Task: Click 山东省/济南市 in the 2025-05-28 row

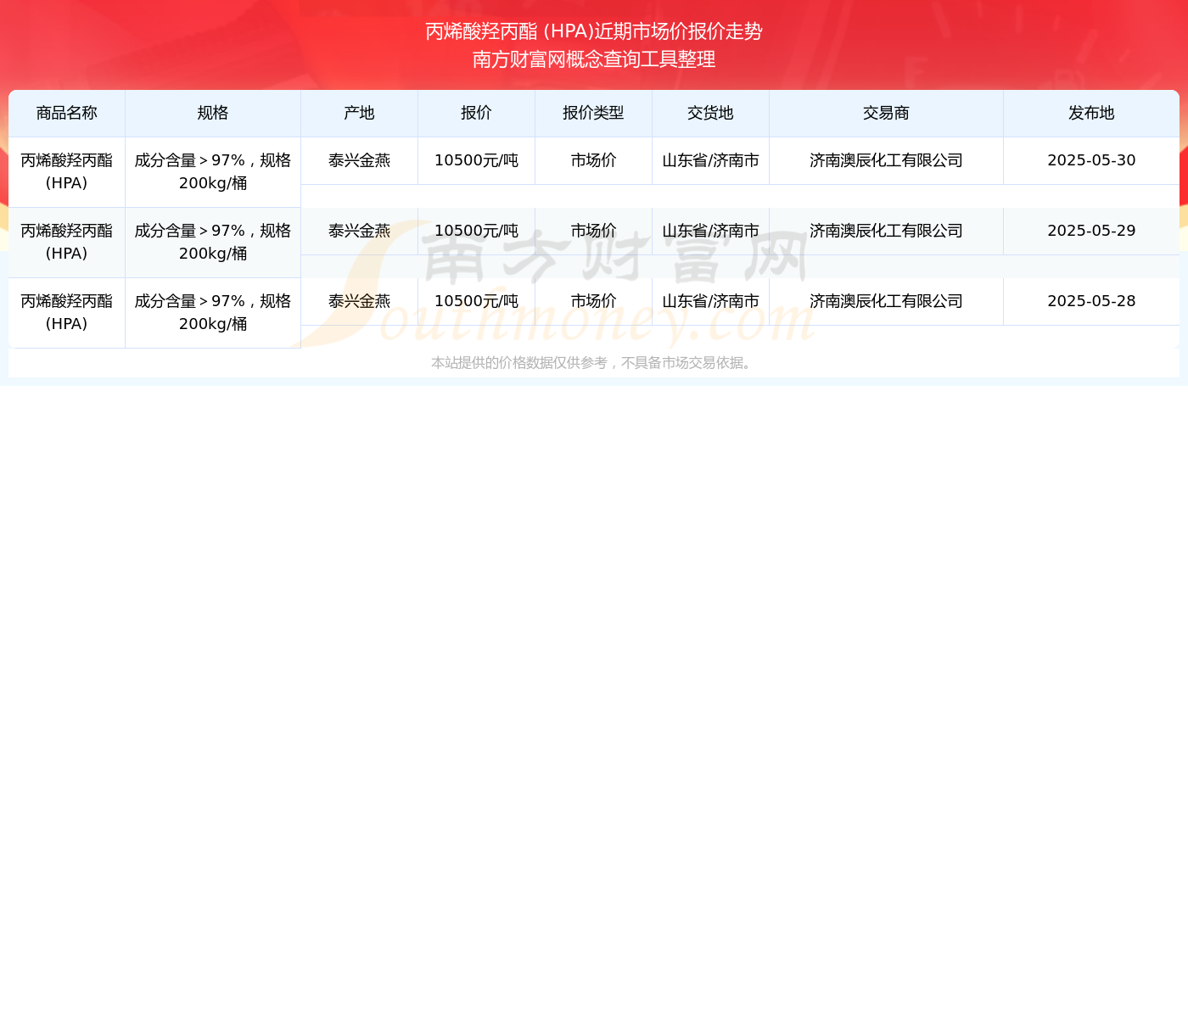Action: point(711,302)
